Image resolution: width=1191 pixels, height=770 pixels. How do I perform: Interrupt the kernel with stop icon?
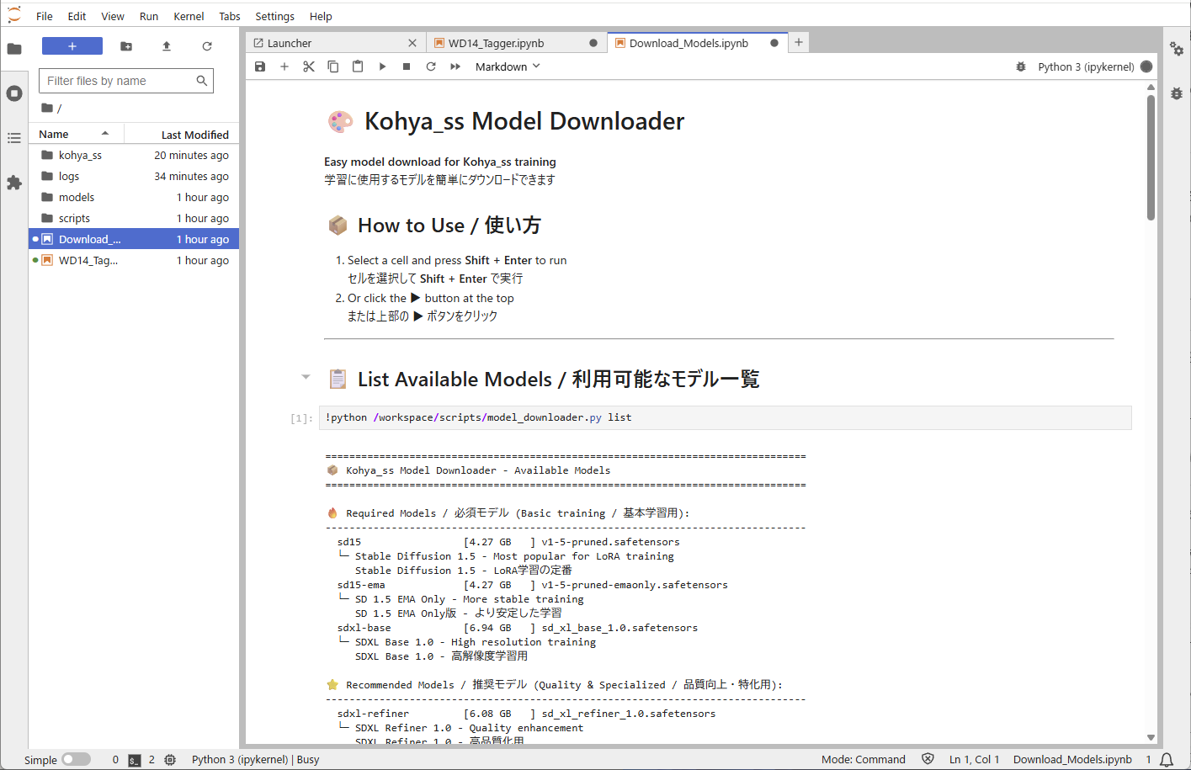406,66
